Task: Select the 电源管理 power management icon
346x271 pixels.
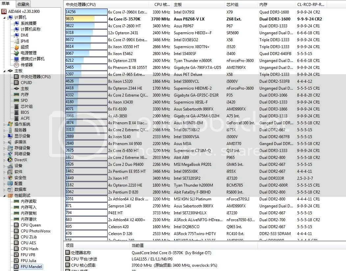Action: 16,53
